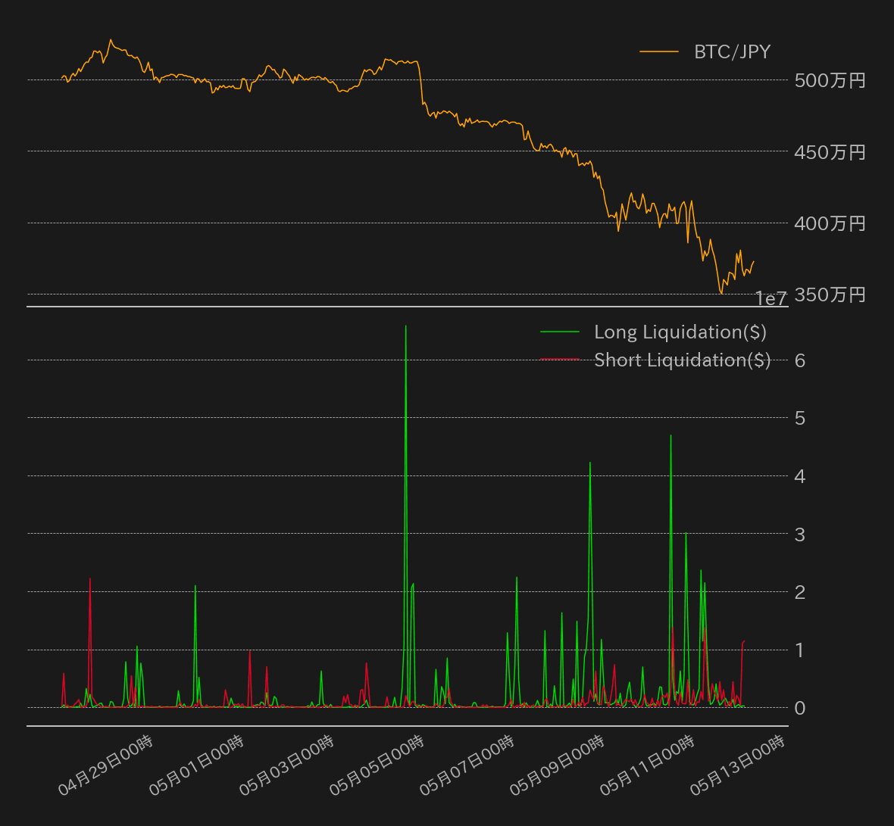Screen dimensions: 894x826
Task: Select the 04月29日00時 date tick label
Action: [106, 765]
